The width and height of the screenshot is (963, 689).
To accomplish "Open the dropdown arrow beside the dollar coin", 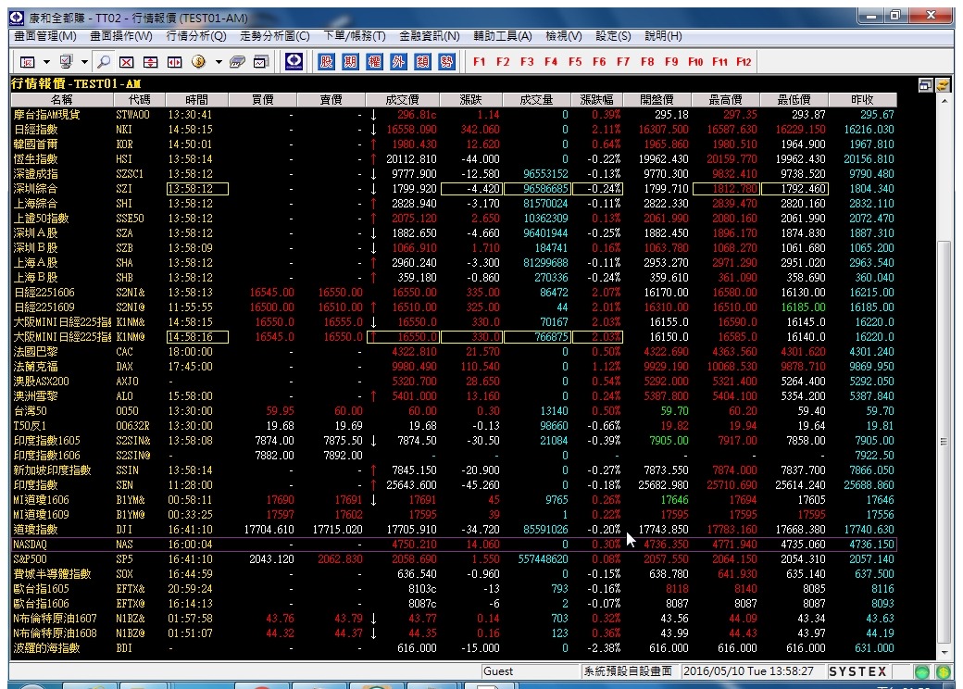I will pos(218,61).
